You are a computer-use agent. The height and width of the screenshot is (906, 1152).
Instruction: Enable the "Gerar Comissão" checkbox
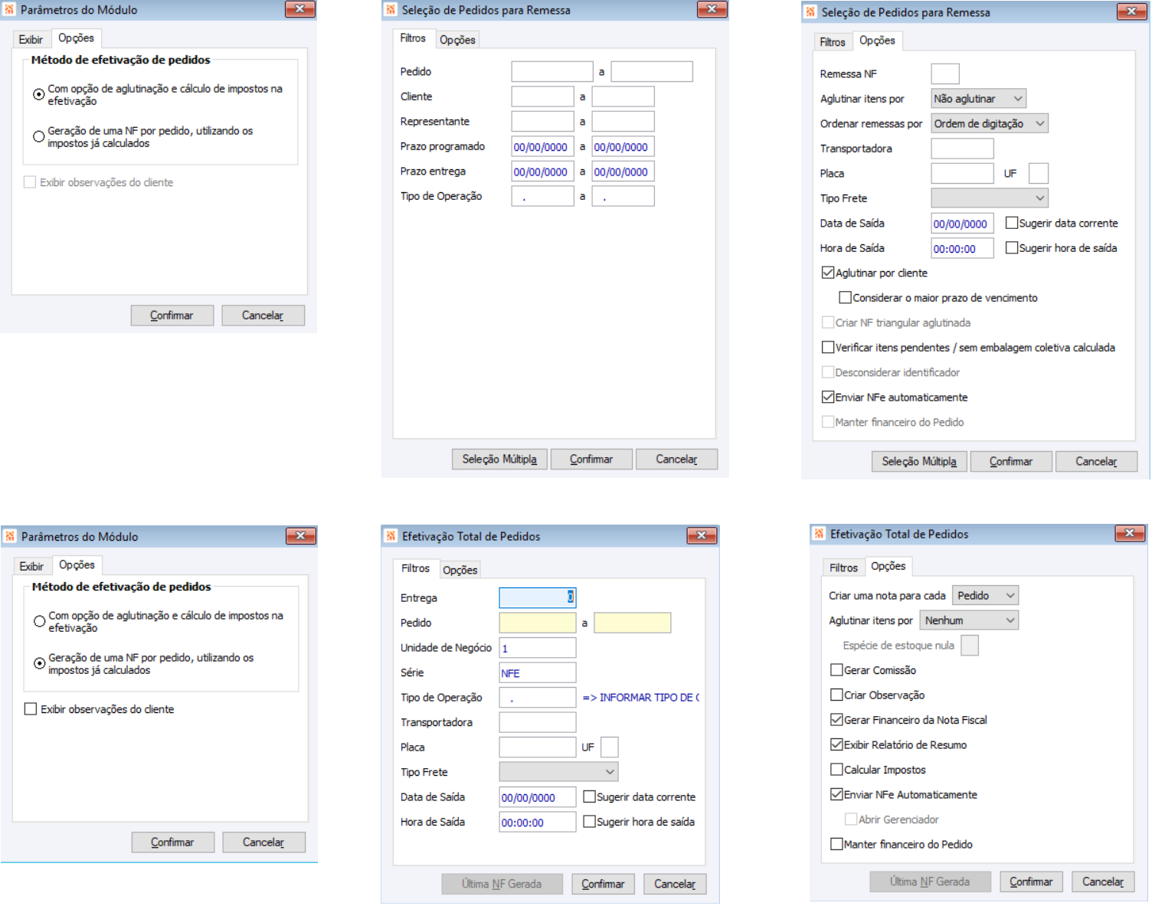[836, 670]
